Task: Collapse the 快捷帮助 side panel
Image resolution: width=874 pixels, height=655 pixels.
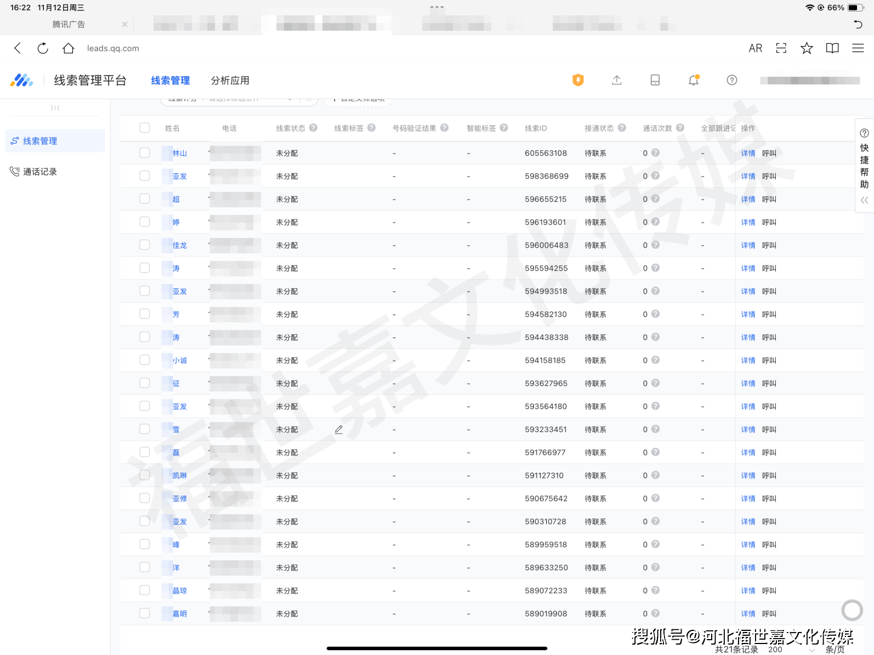Action: [x=864, y=200]
